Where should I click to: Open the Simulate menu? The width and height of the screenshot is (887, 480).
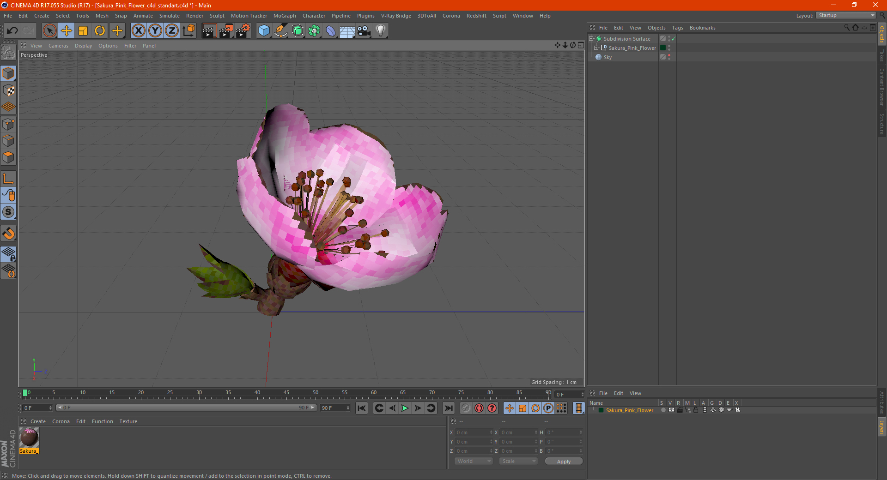coord(170,16)
